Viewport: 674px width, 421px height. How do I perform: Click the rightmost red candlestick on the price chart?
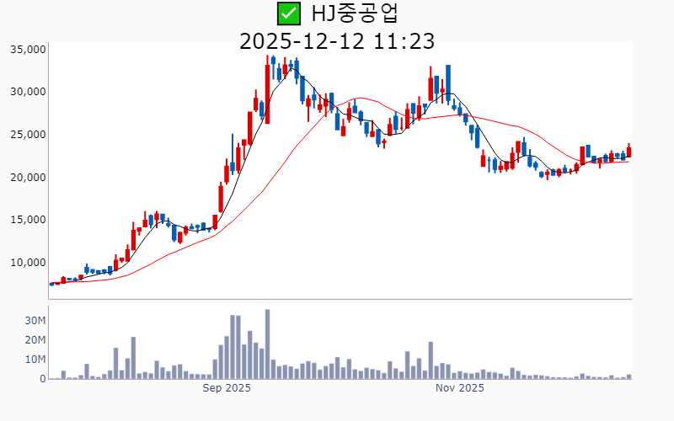[629, 152]
